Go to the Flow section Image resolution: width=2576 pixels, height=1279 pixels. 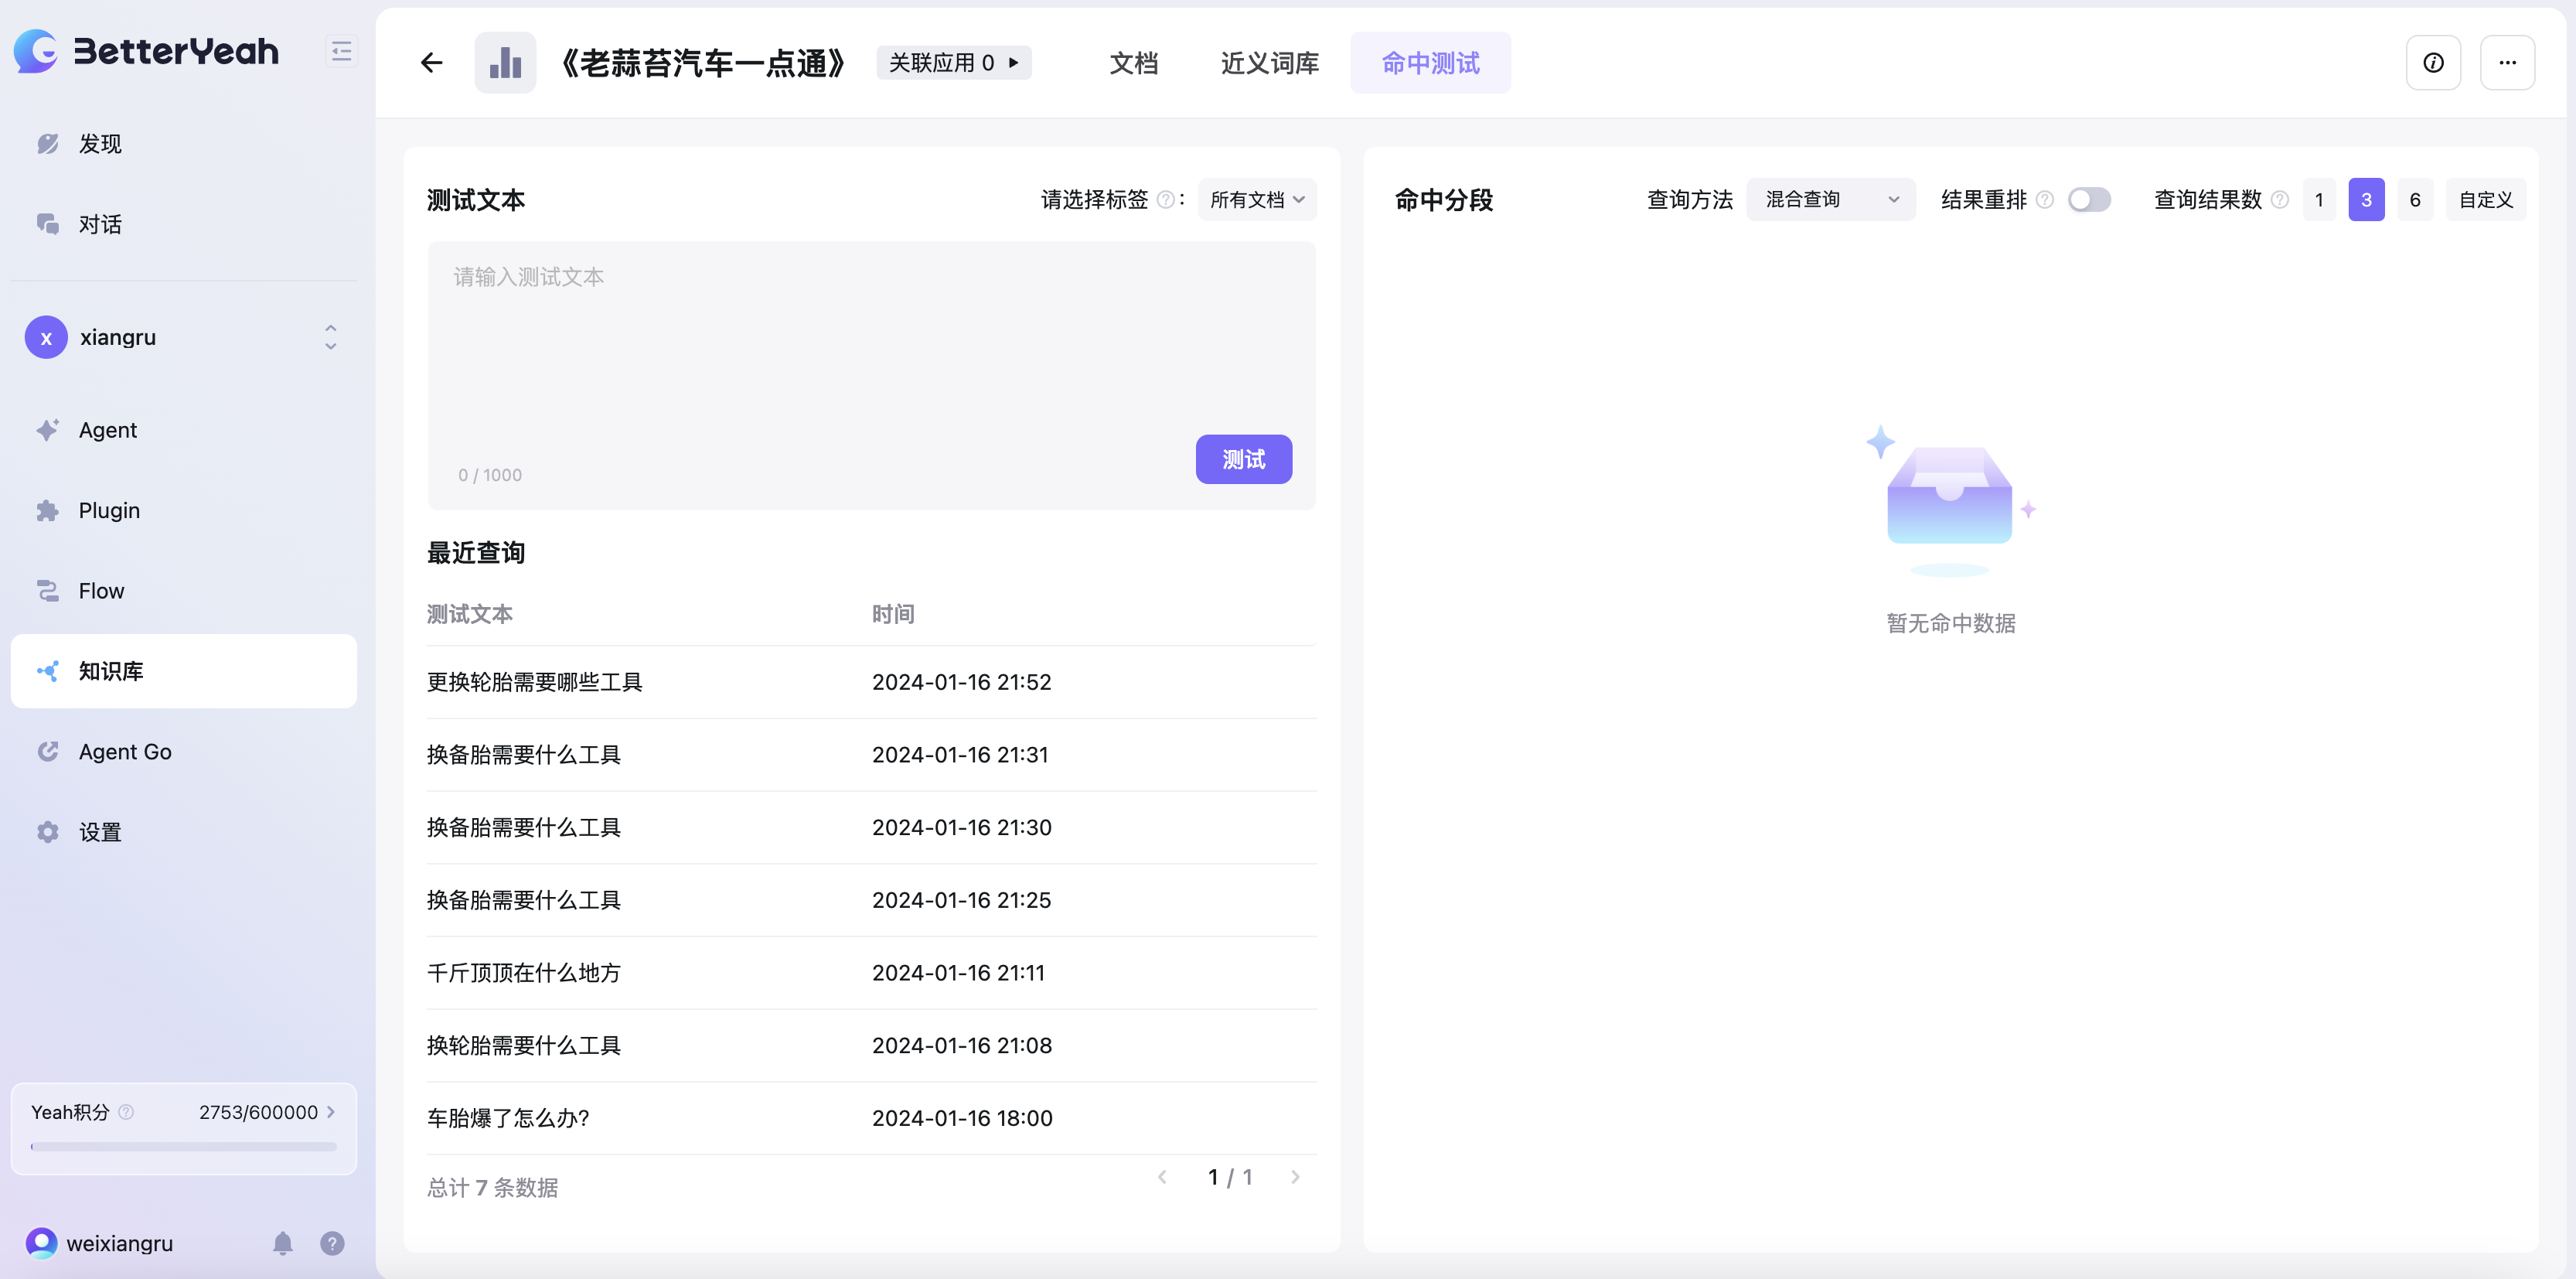click(183, 591)
